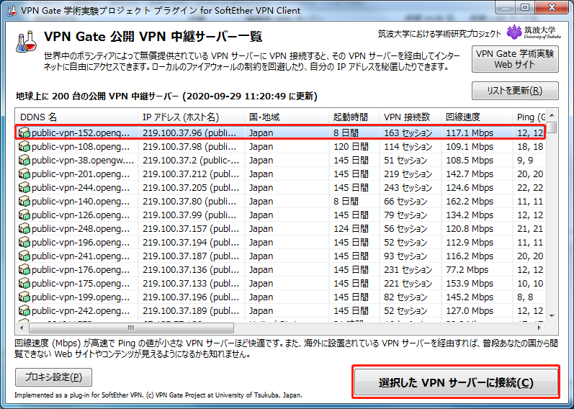The image size is (574, 409).
Task: Click server icon for public-vpn-38
Action: coord(24,160)
